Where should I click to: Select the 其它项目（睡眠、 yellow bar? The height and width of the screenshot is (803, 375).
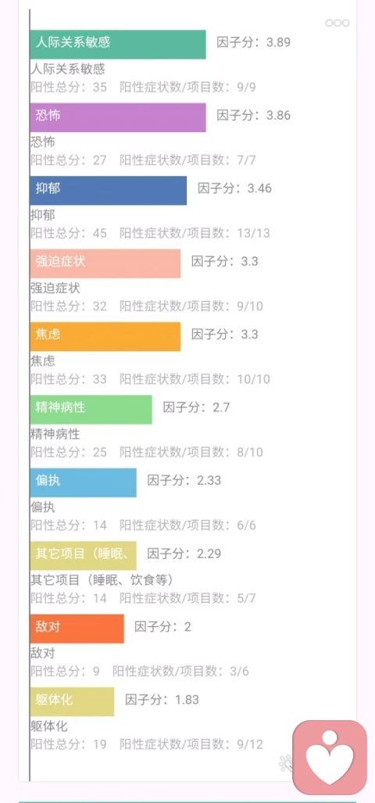[83, 556]
